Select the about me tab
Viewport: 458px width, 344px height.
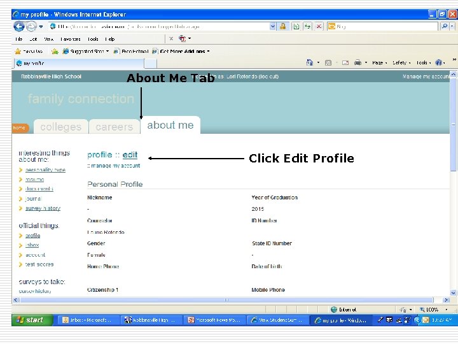[170, 125]
